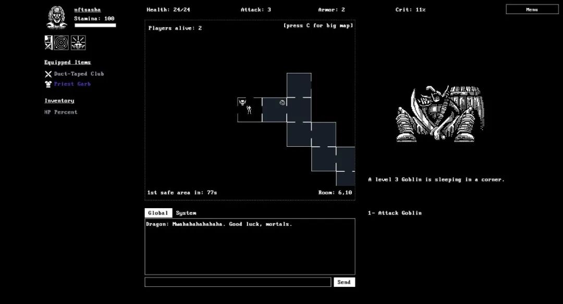
Task: Click the player figure on the minimap
Action: point(249,110)
